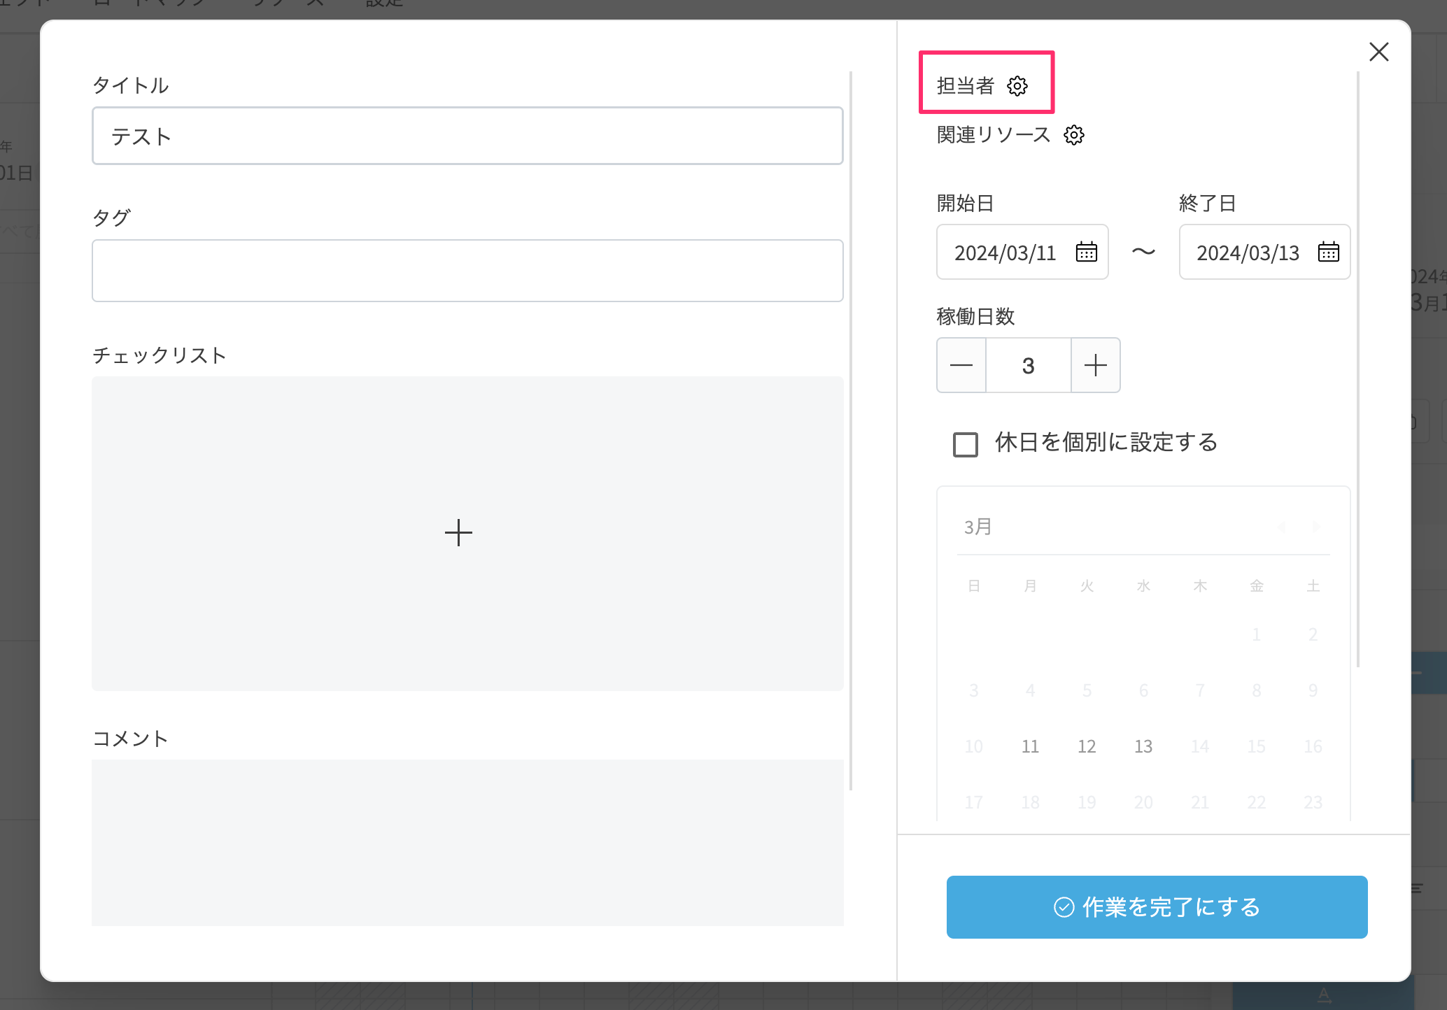Open the start date calendar picker icon
This screenshot has width=1447, height=1010.
point(1086,252)
